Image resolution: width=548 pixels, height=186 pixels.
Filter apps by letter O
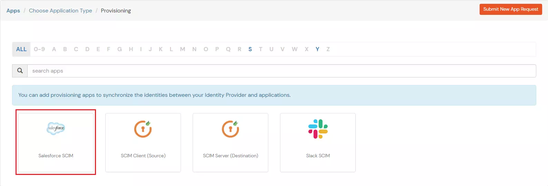click(206, 49)
